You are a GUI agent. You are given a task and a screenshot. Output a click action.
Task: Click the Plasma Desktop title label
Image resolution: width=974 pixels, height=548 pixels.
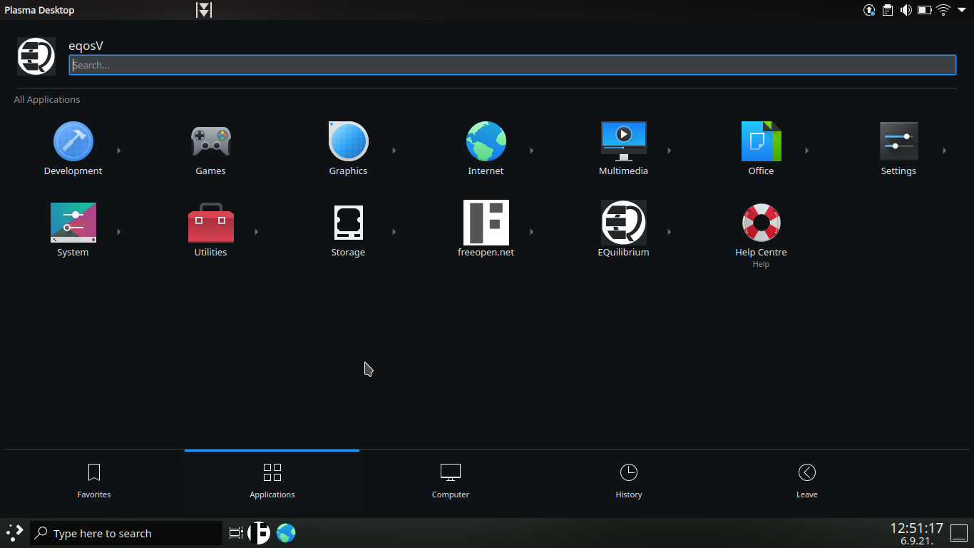tap(39, 10)
